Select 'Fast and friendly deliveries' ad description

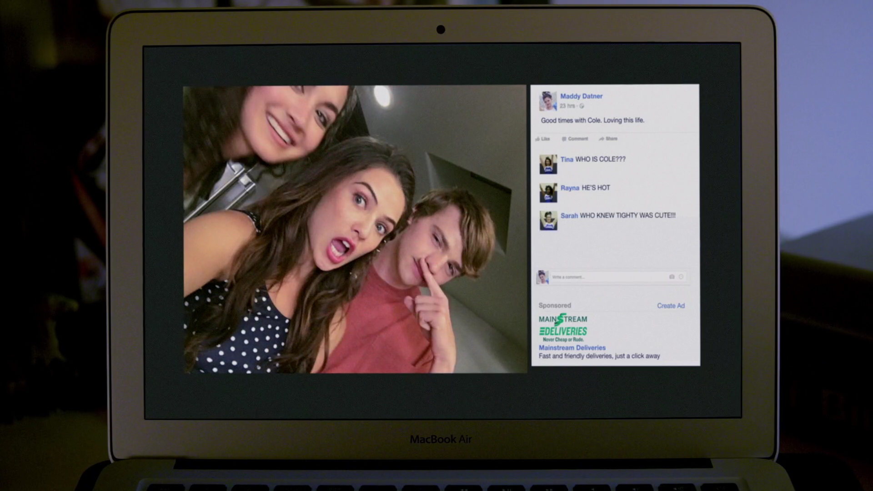(x=599, y=356)
